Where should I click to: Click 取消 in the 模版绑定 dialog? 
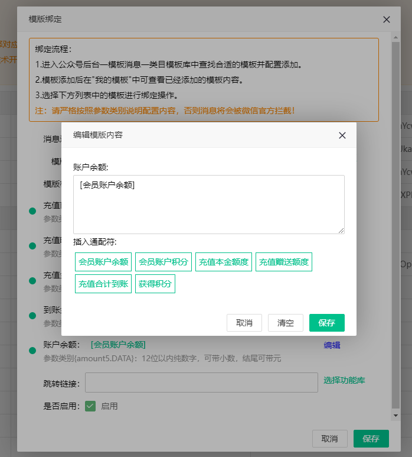[329, 438]
